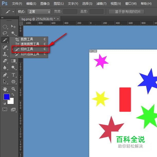Open the 窗口(W) menu
The width and height of the screenshot is (157, 157).
click(x=131, y=4)
